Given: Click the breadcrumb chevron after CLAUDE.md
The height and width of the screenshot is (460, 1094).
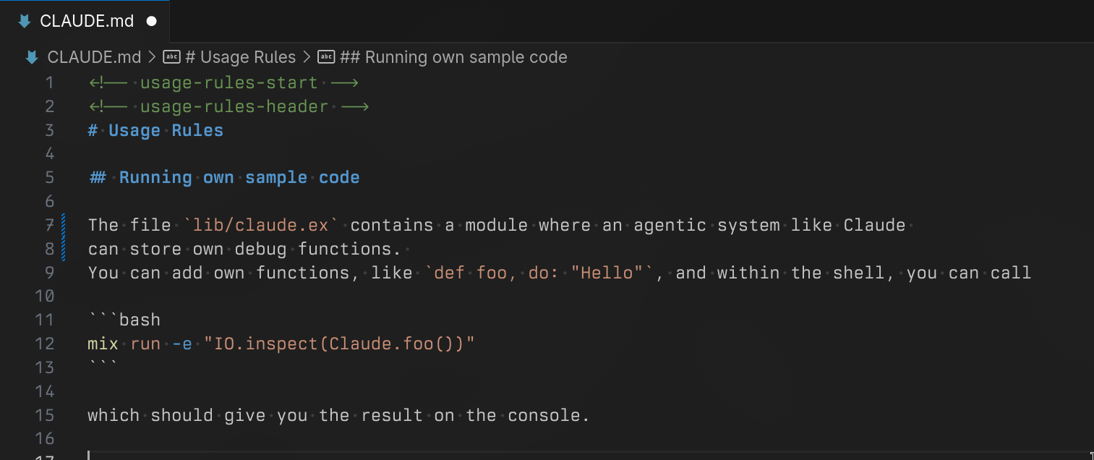Looking at the screenshot, I should click(x=153, y=57).
